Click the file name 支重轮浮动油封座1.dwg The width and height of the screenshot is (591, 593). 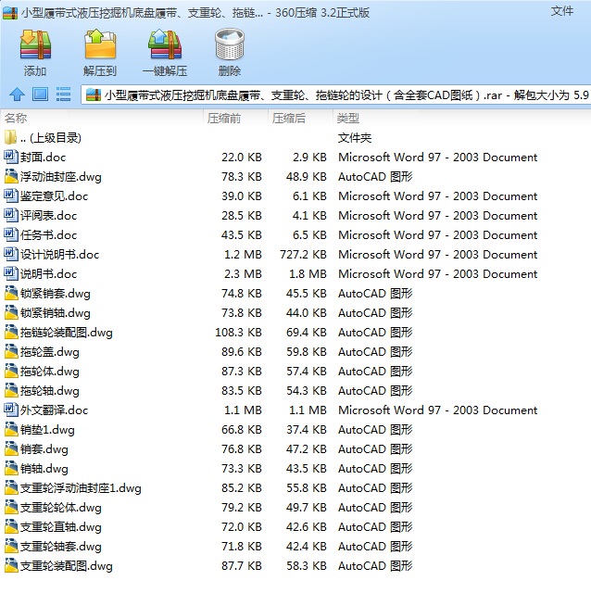(x=81, y=488)
